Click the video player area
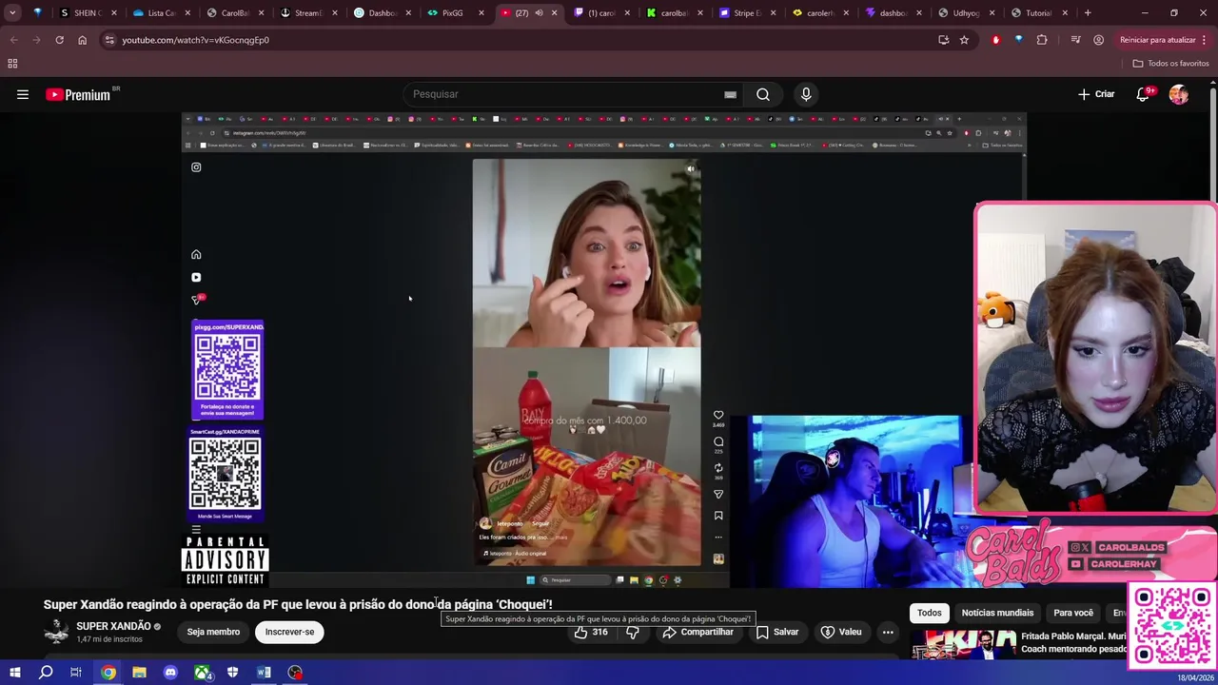 [x=604, y=349]
